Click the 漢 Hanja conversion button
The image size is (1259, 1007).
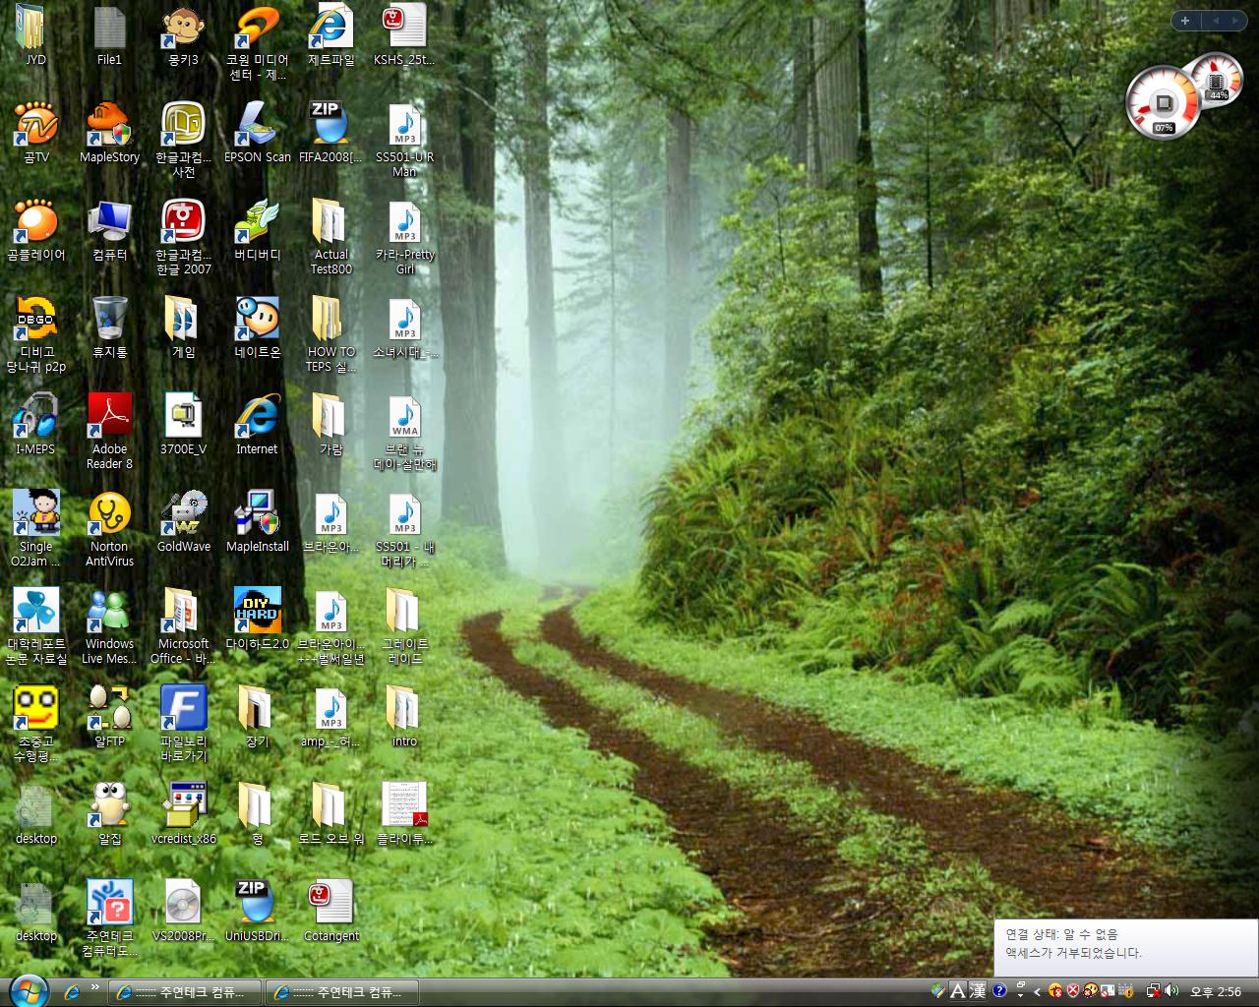point(978,990)
